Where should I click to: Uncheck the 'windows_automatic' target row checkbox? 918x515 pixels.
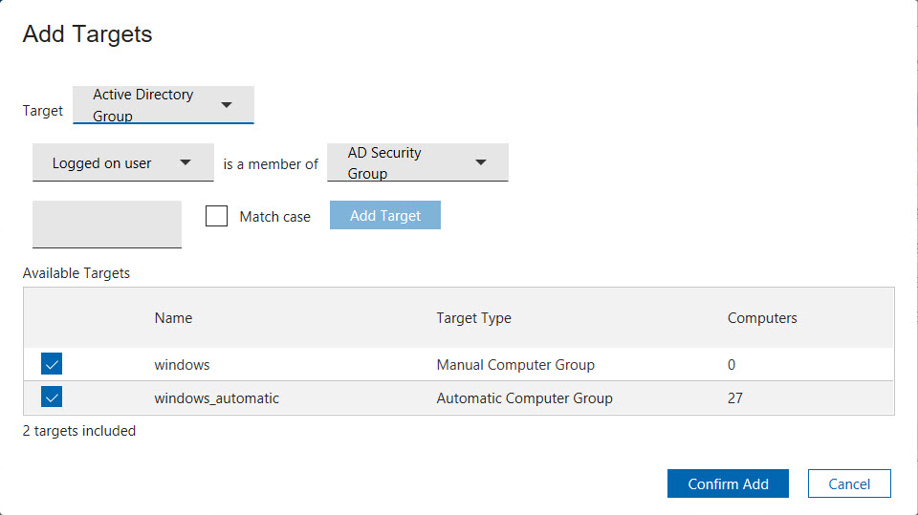(x=52, y=397)
